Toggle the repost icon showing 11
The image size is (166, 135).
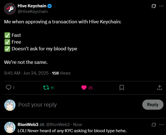(46, 88)
